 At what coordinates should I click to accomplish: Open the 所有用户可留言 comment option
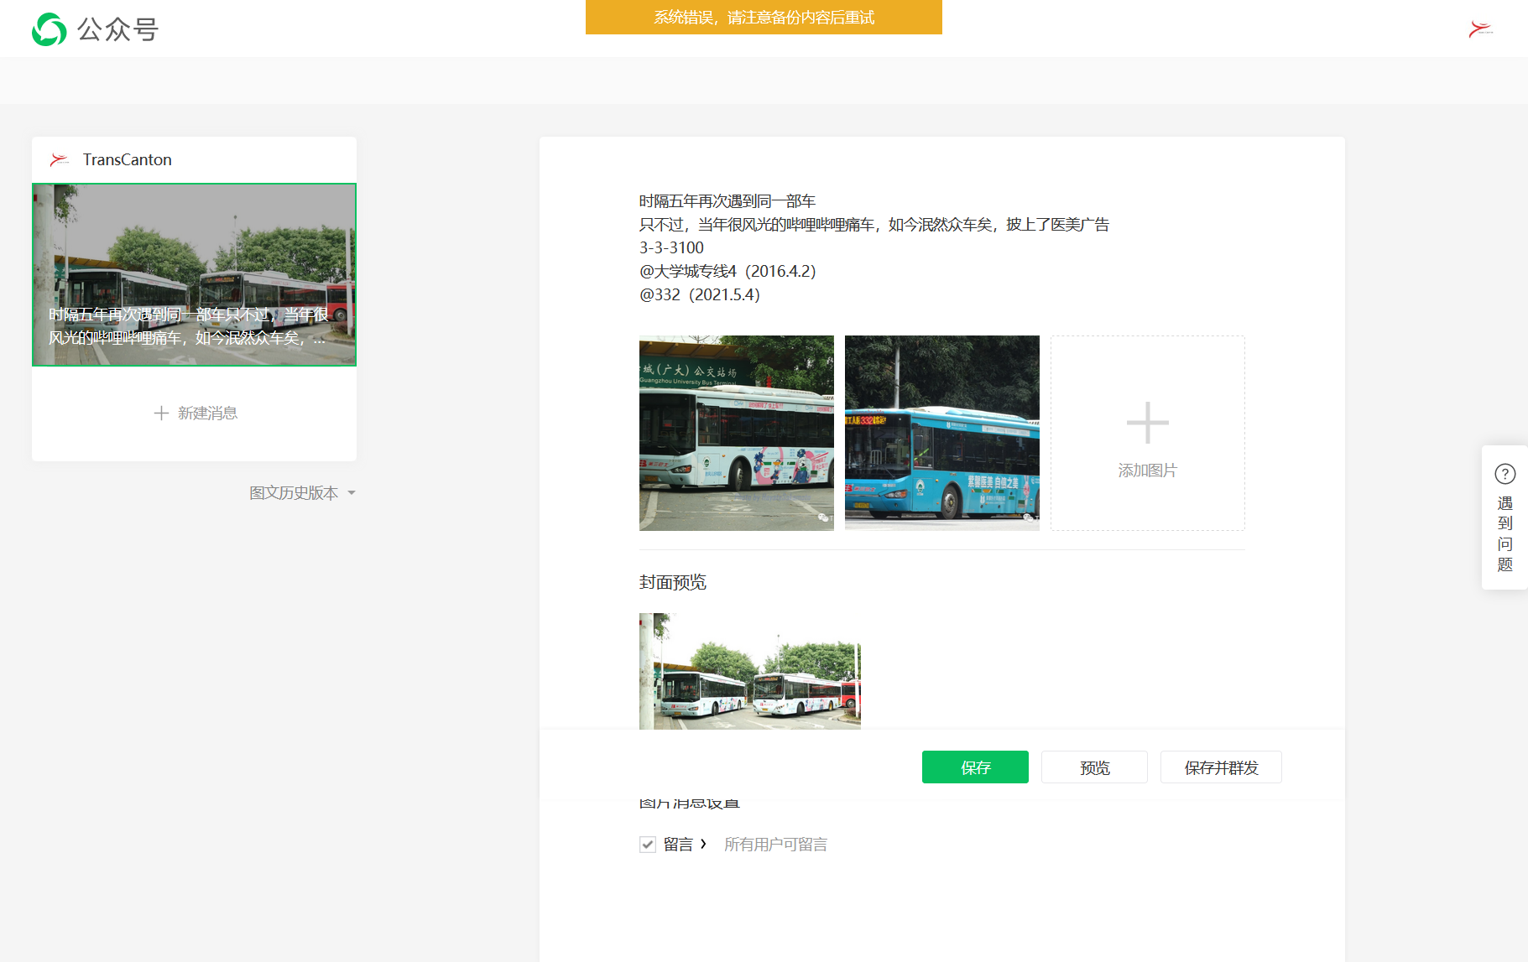point(775,845)
